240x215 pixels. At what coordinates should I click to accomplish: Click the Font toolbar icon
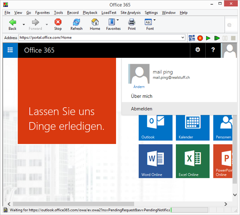click(x=148, y=22)
